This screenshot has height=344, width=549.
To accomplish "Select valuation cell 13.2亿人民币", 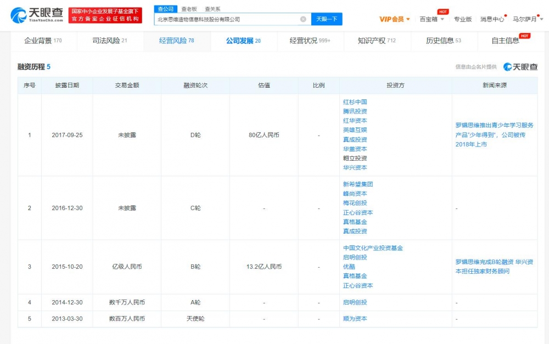I will click(264, 267).
